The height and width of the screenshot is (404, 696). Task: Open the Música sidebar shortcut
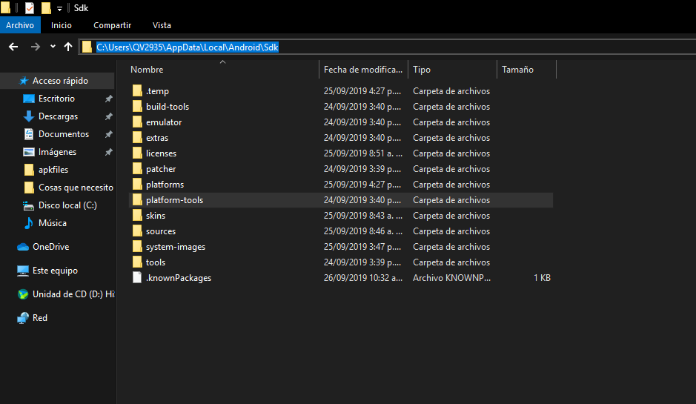[x=52, y=223]
